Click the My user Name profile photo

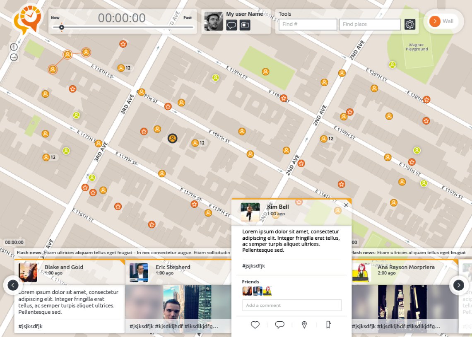pyautogui.click(x=214, y=22)
